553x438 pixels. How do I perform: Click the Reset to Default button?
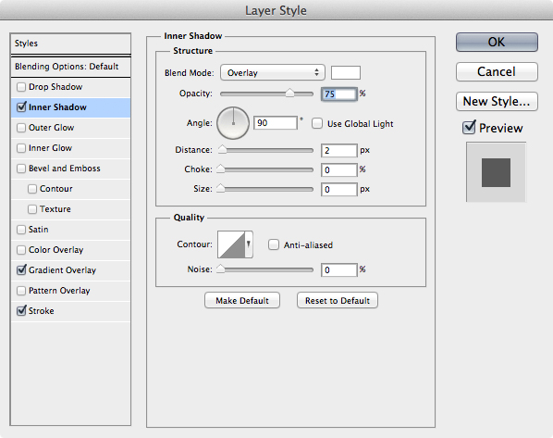(x=338, y=300)
